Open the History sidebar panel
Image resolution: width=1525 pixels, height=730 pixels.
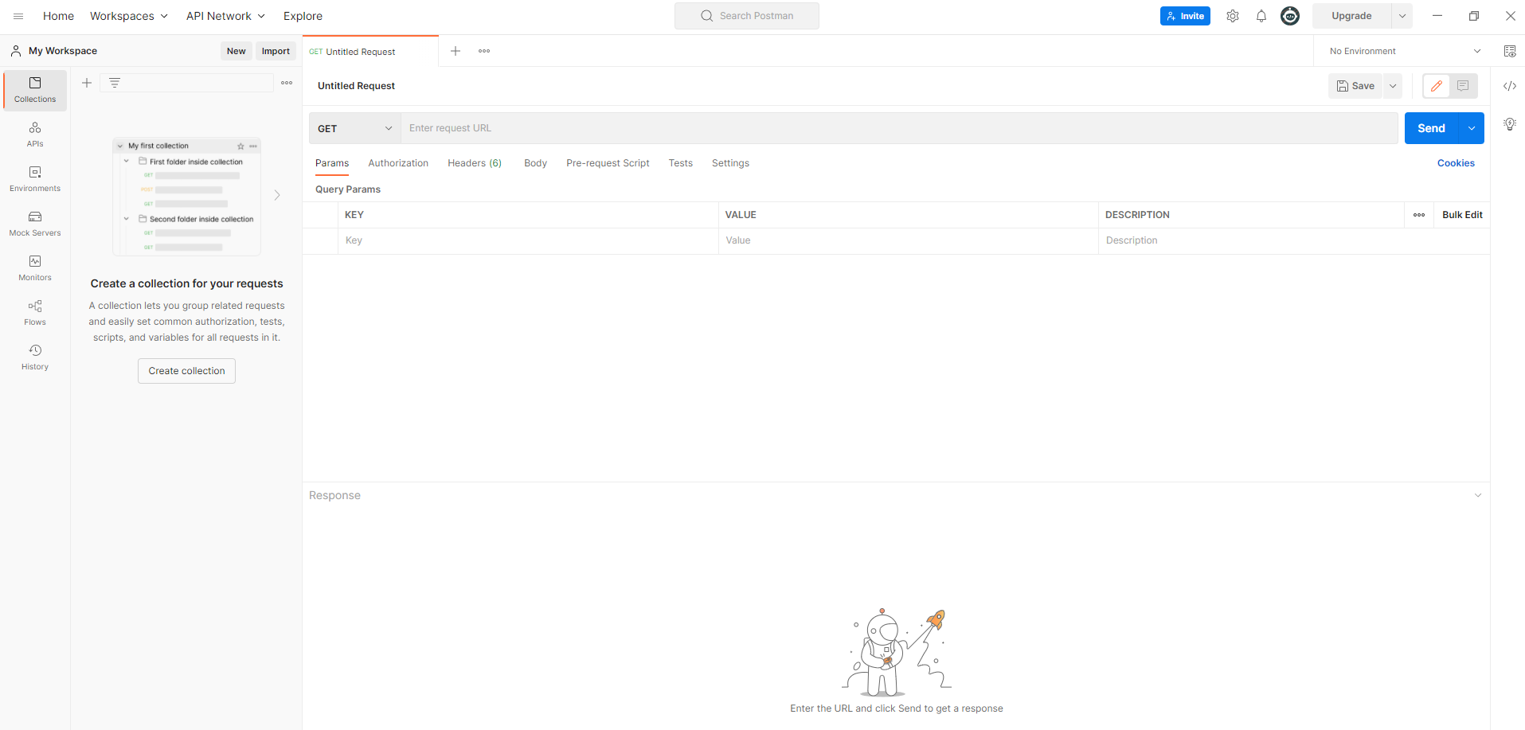(x=35, y=357)
